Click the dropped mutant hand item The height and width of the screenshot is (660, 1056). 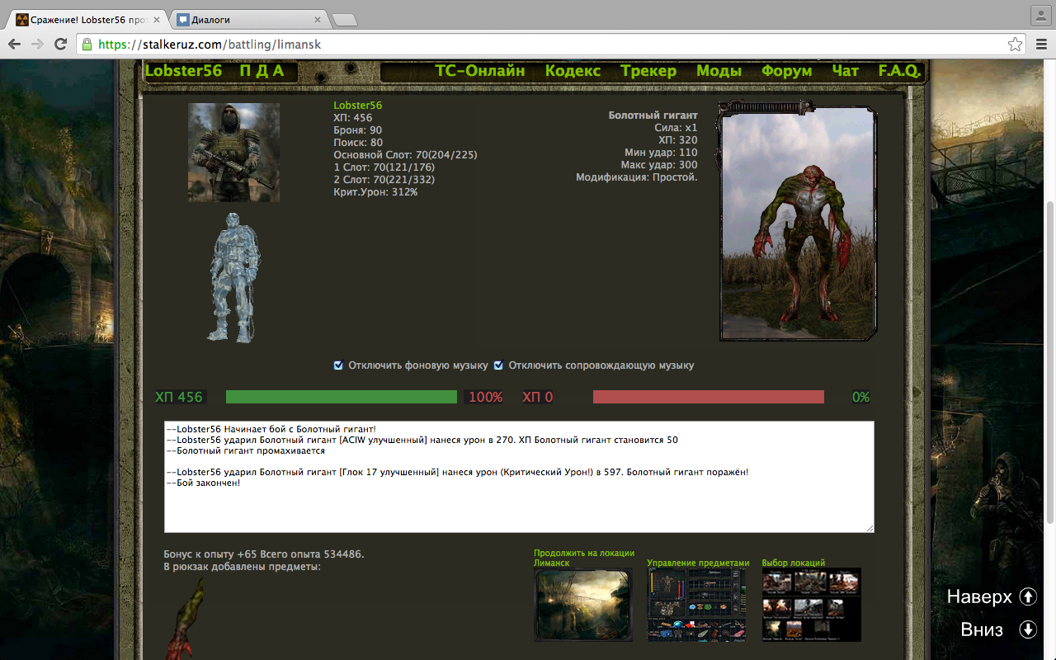(x=186, y=619)
